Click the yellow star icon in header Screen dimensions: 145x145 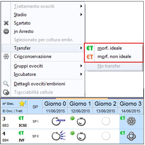point(22,104)
